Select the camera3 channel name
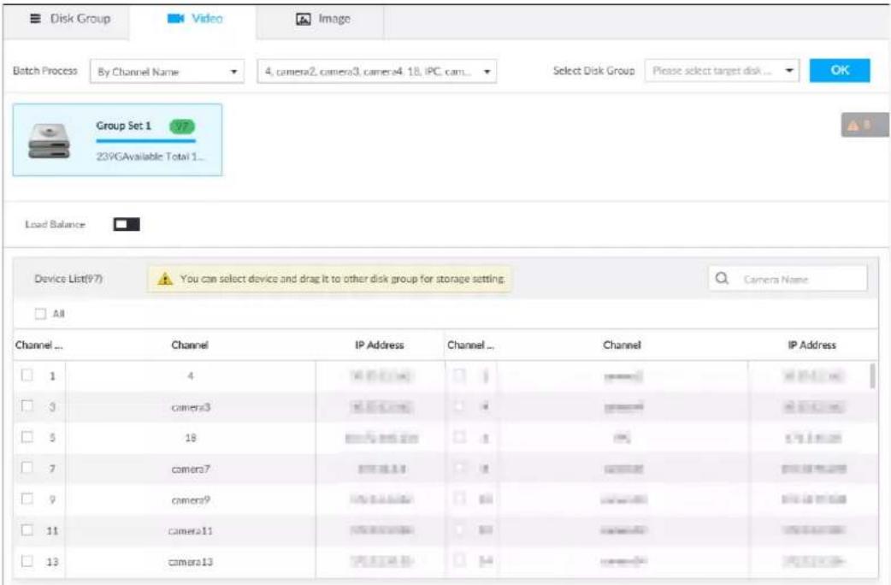Viewport: 891px width, 585px height. click(x=191, y=407)
